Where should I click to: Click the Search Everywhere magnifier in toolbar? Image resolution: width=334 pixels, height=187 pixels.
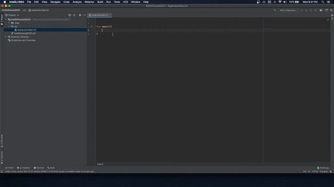tap(331, 10)
